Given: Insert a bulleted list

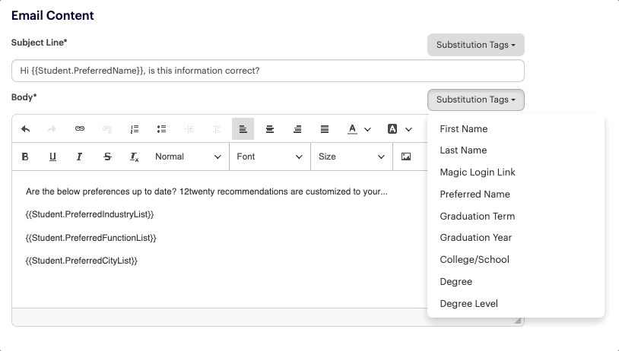Looking at the screenshot, I should 161,129.
